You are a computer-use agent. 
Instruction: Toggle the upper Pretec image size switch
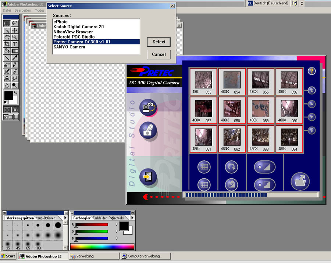265,167
